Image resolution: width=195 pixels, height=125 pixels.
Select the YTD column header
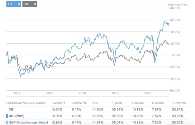tap(95, 102)
